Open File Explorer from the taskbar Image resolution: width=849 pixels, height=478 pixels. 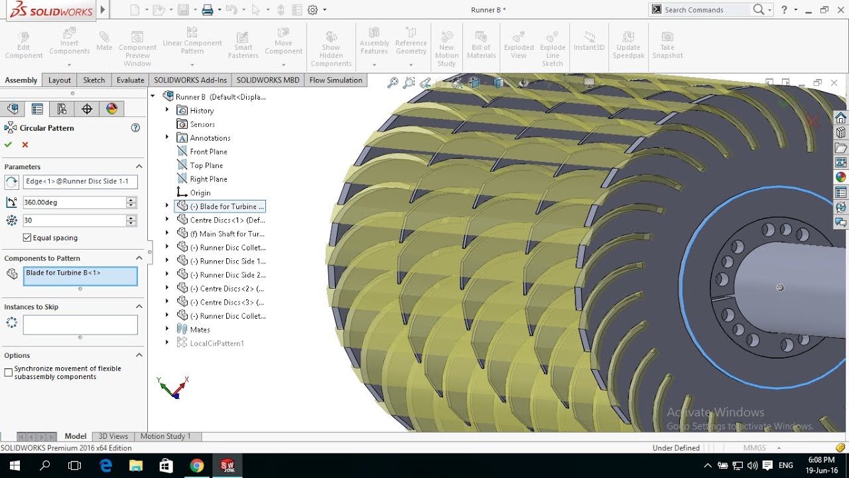click(x=136, y=465)
